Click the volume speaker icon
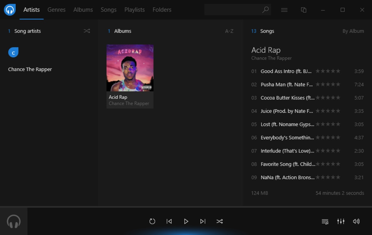 click(356, 221)
